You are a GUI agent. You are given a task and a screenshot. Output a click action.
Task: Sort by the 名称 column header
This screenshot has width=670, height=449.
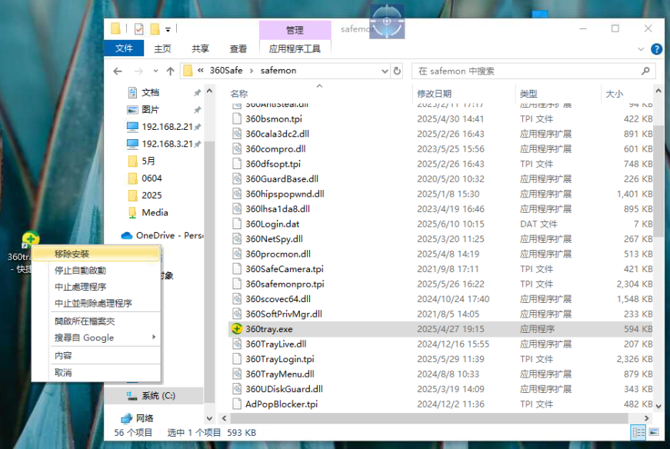239,94
